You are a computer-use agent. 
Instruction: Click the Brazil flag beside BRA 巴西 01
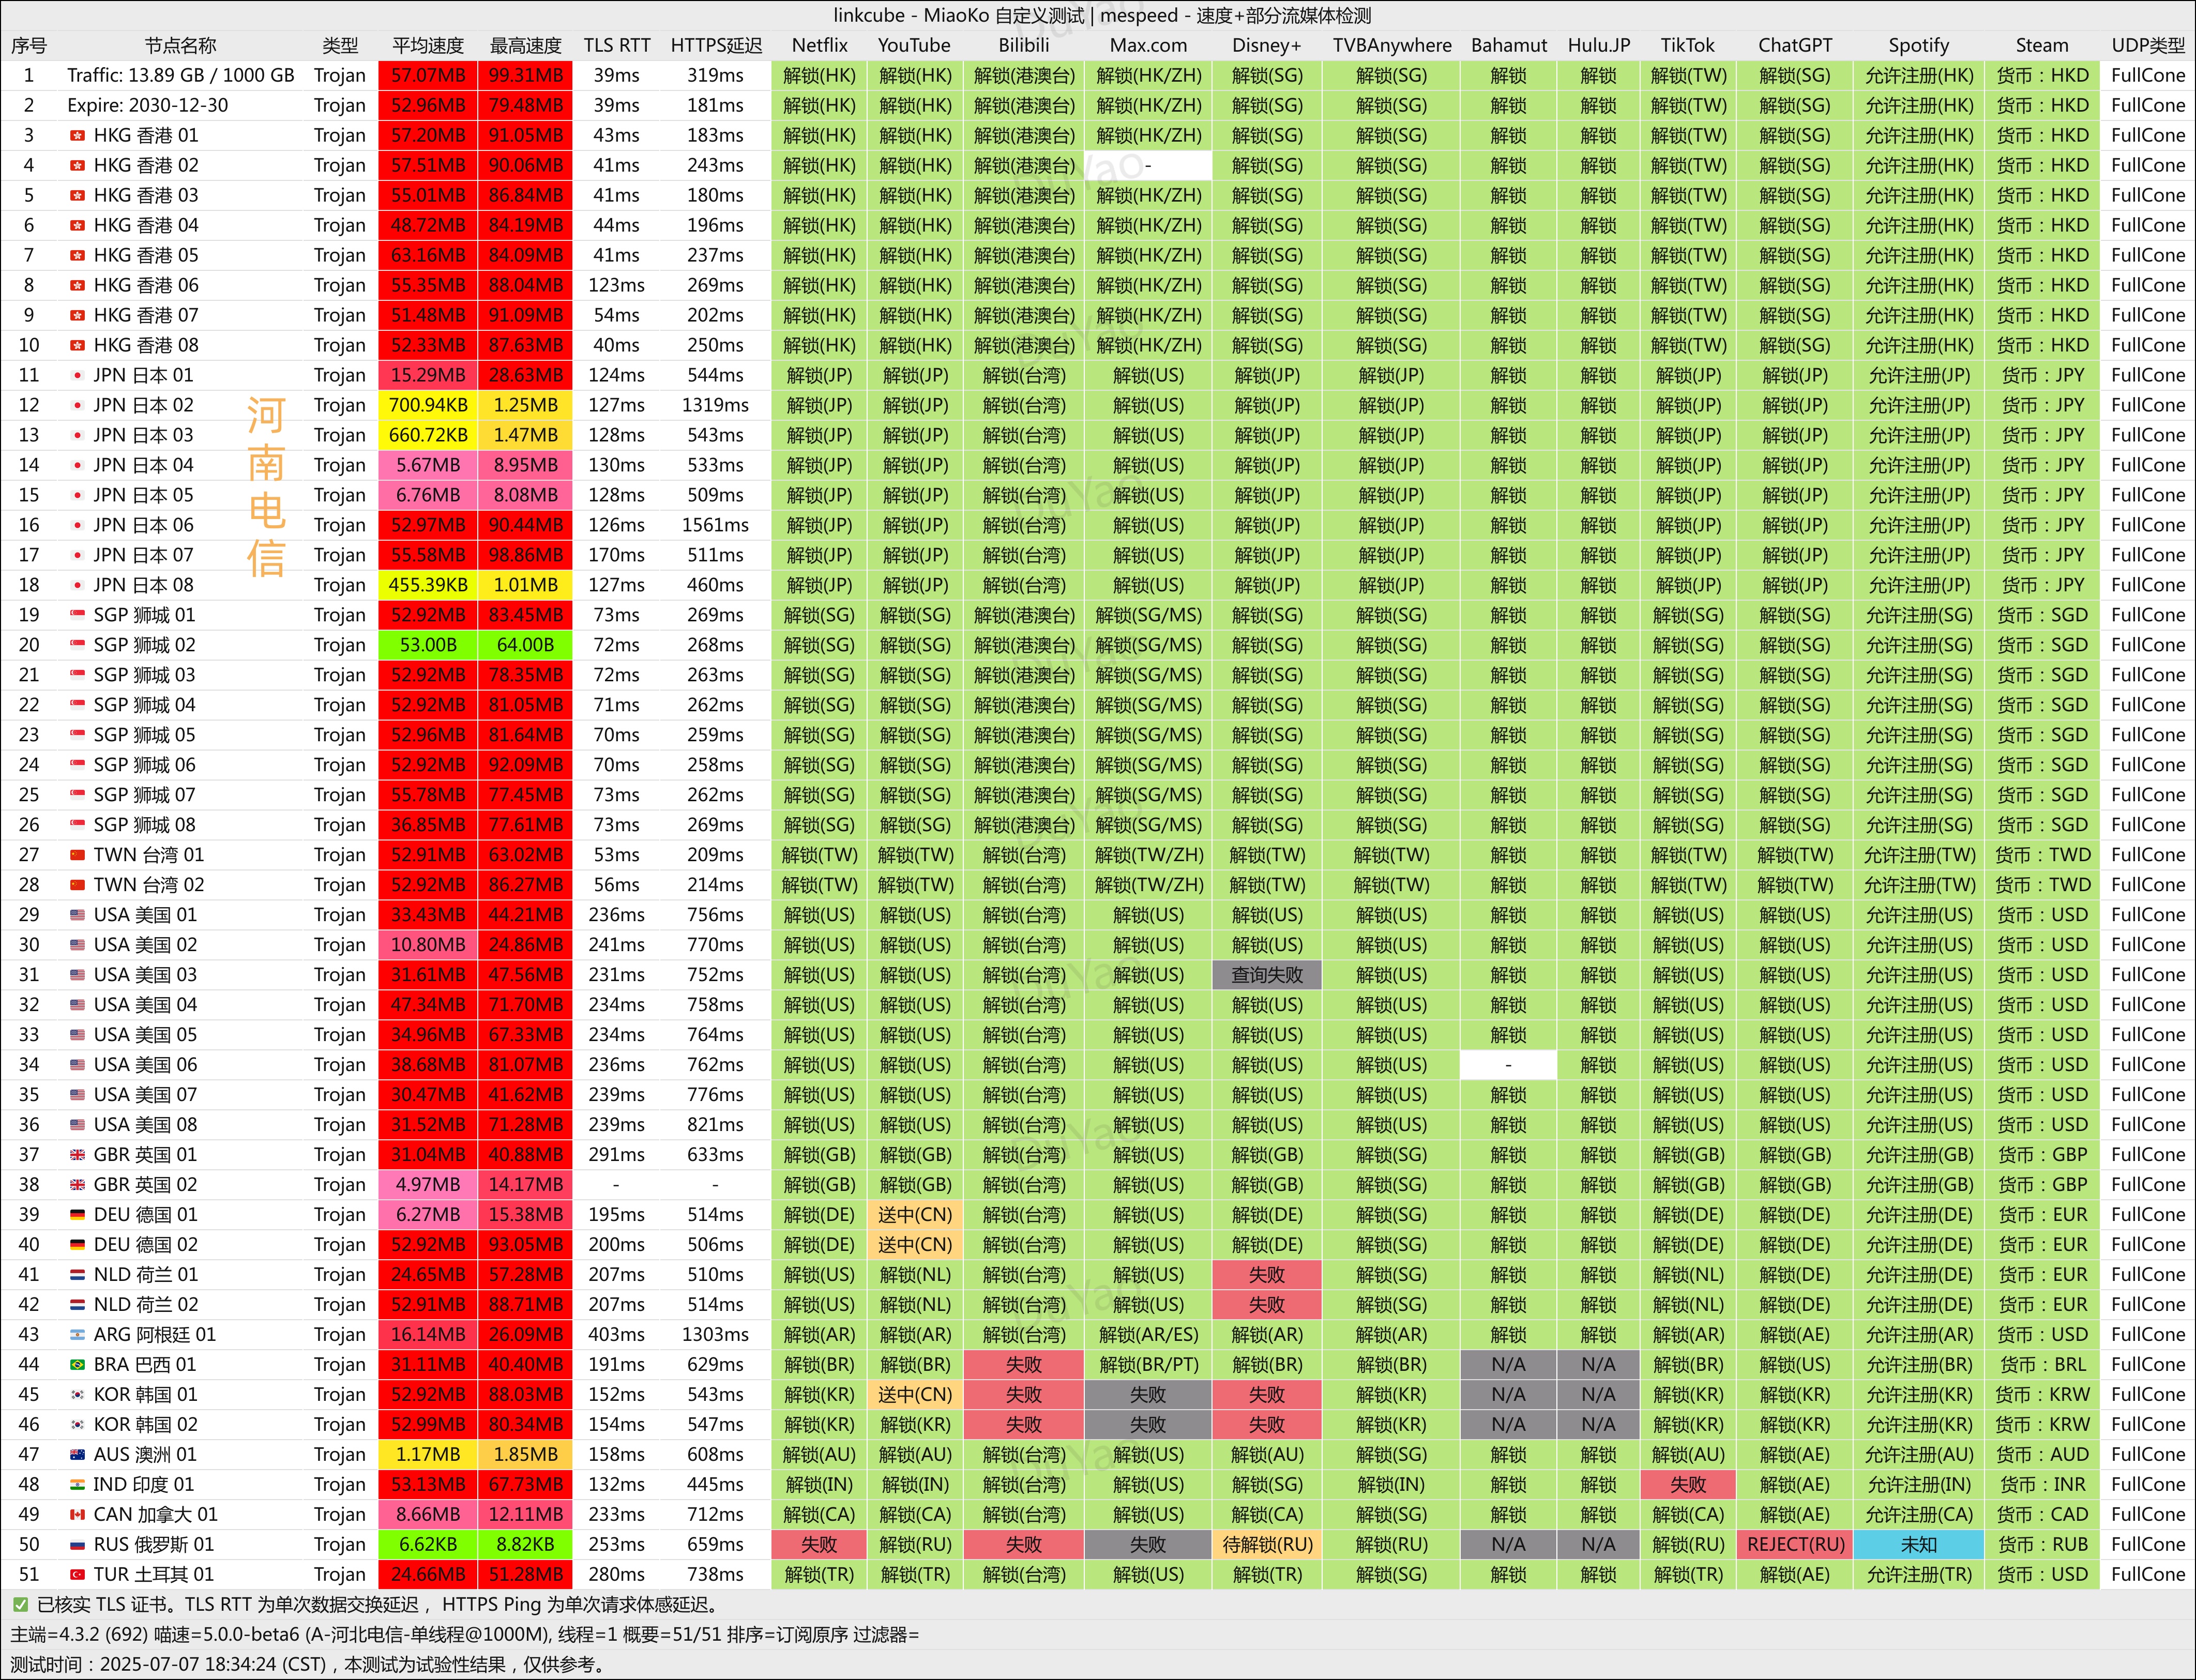pyautogui.click(x=77, y=1365)
